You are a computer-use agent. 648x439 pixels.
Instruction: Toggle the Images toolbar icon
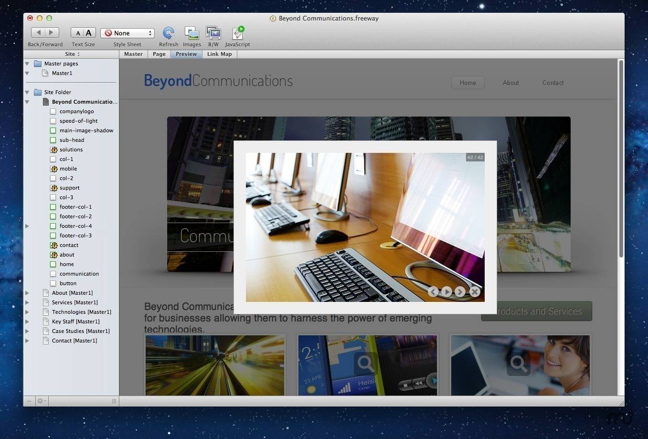[x=191, y=33]
